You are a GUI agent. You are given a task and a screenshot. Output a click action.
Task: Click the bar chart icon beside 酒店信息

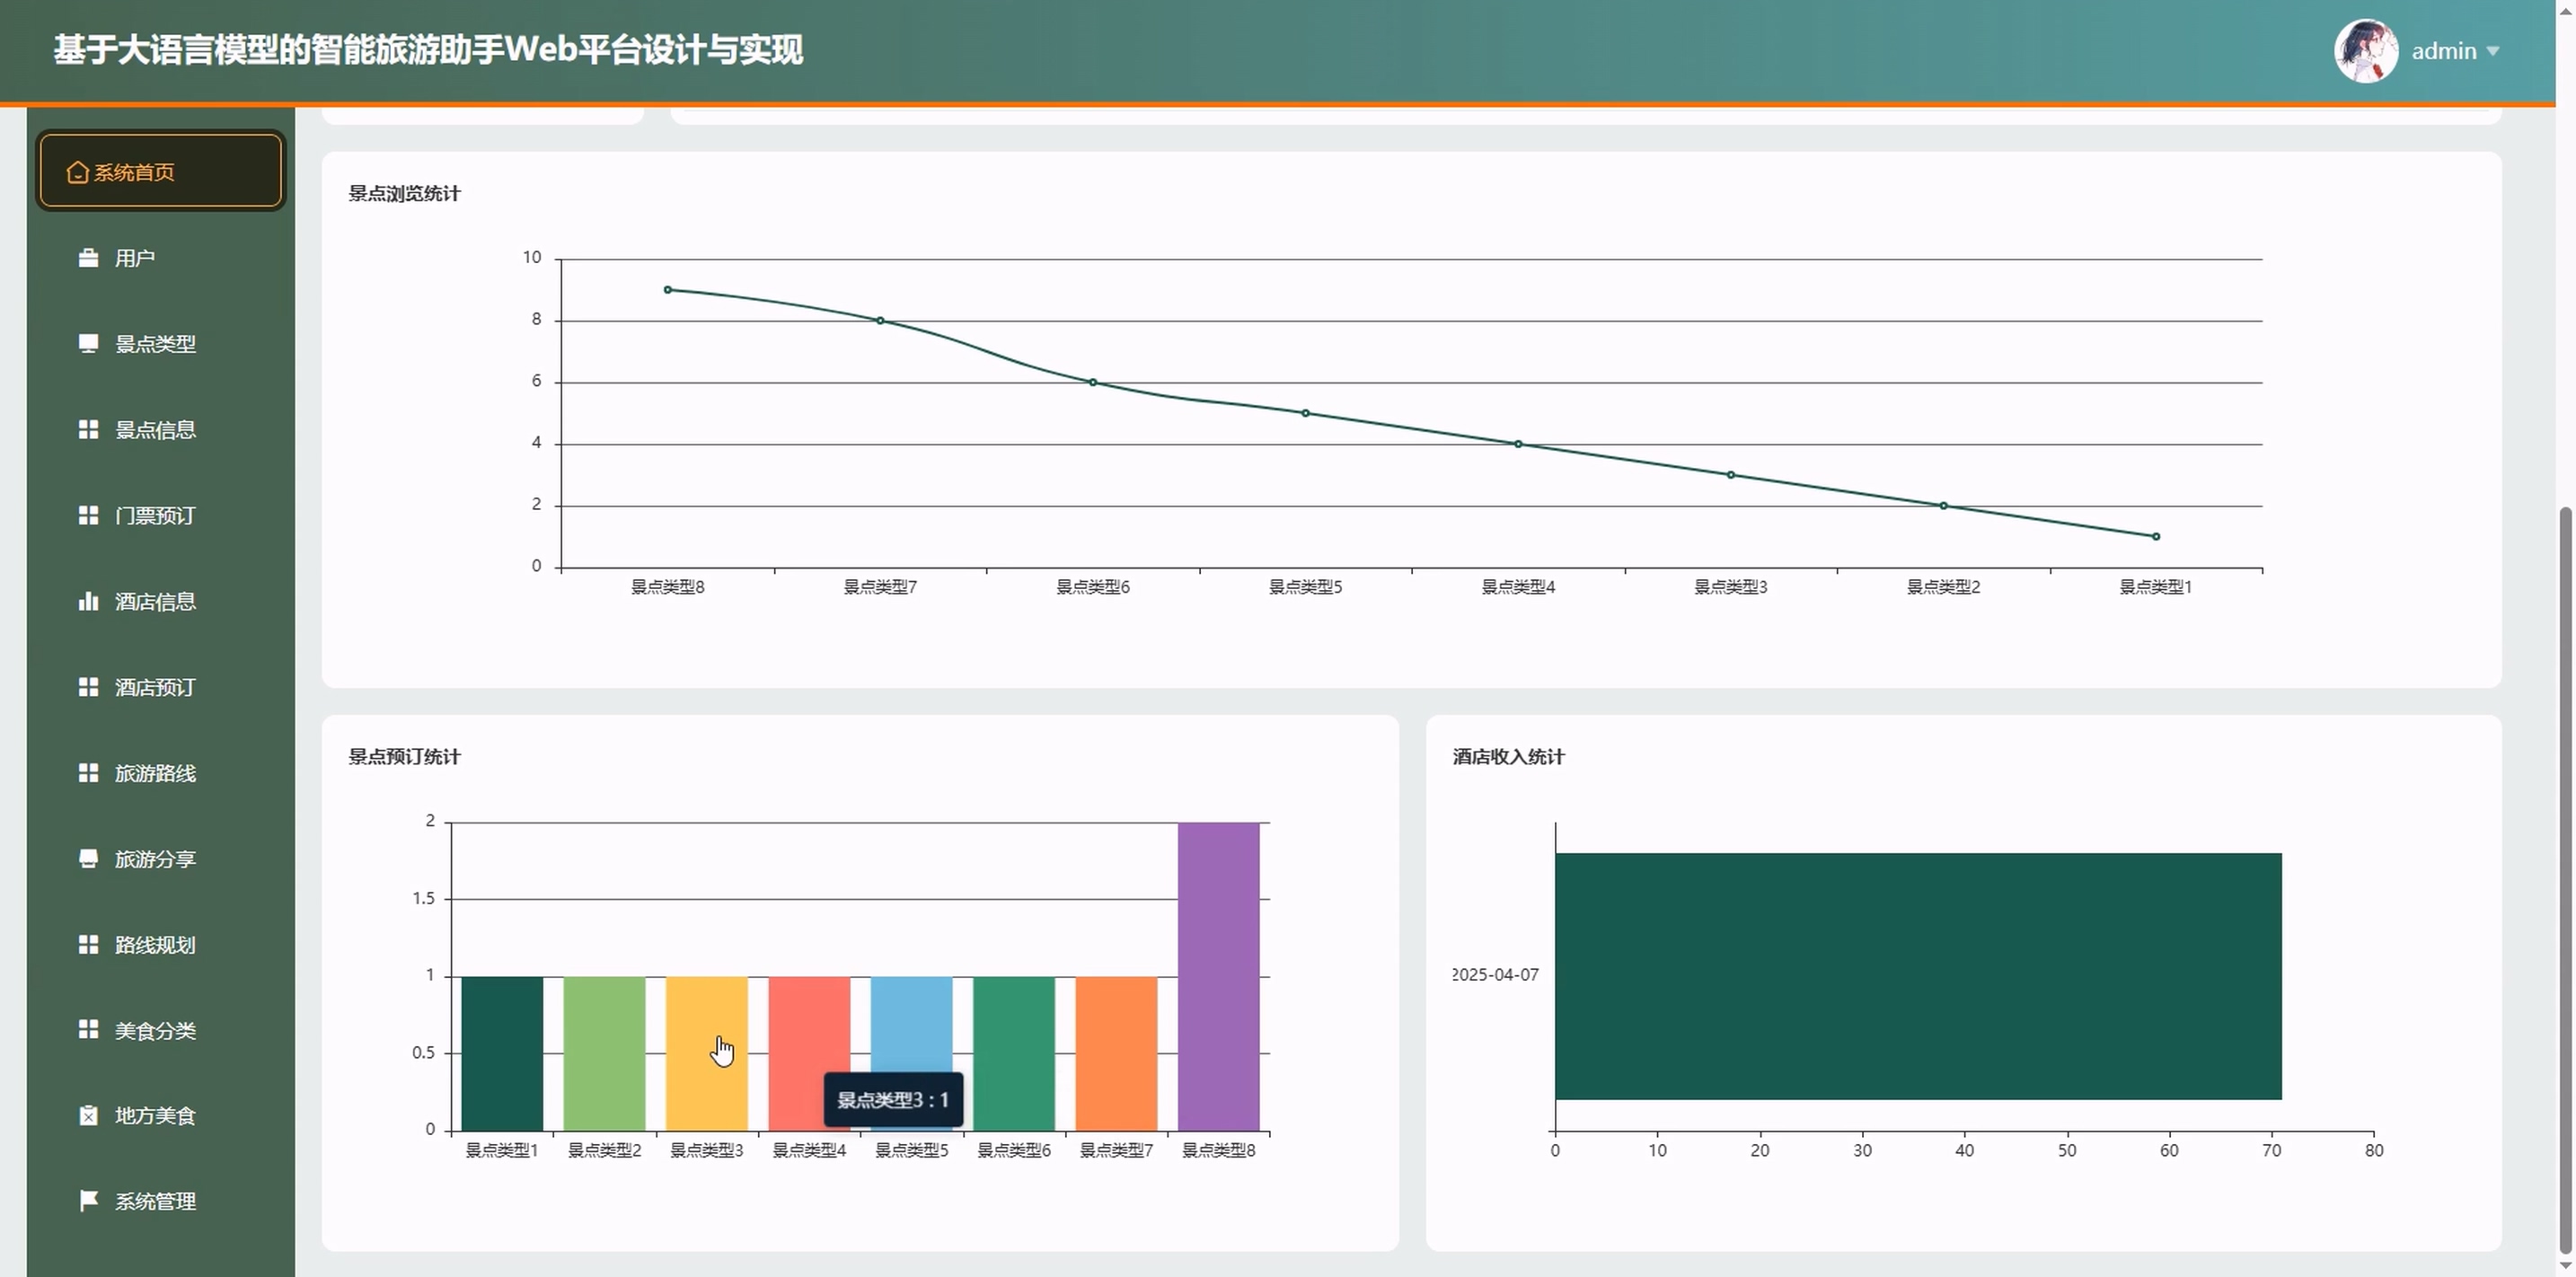(88, 601)
